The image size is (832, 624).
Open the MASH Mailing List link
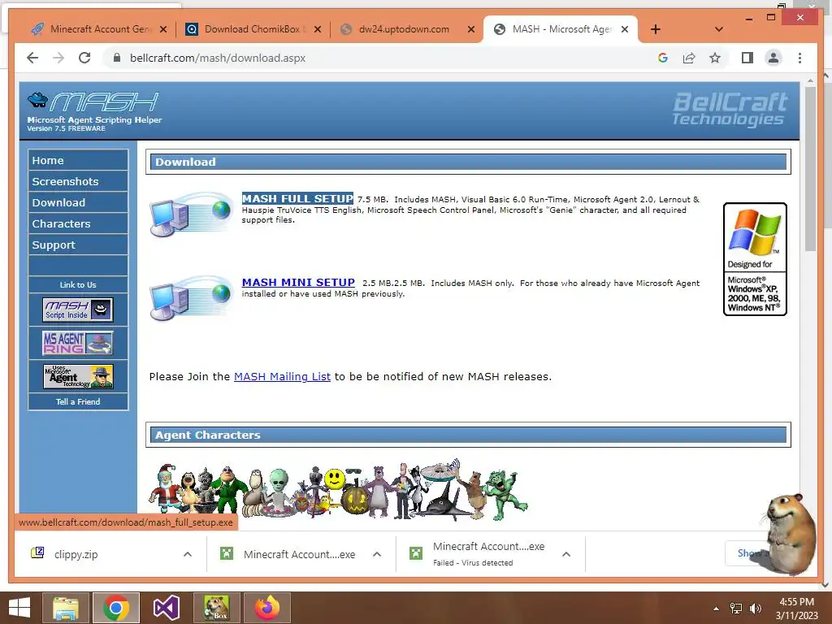282,376
